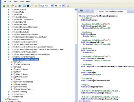Click the blue window toolbar icon left of black icon

point(24,6)
